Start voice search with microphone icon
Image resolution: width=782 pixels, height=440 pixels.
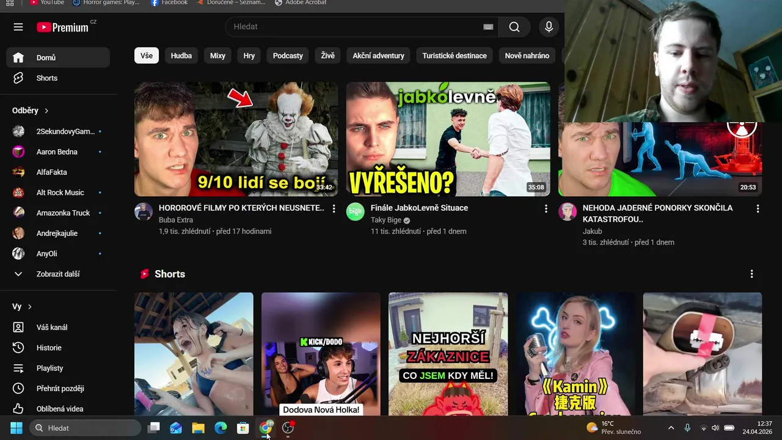pyautogui.click(x=549, y=27)
